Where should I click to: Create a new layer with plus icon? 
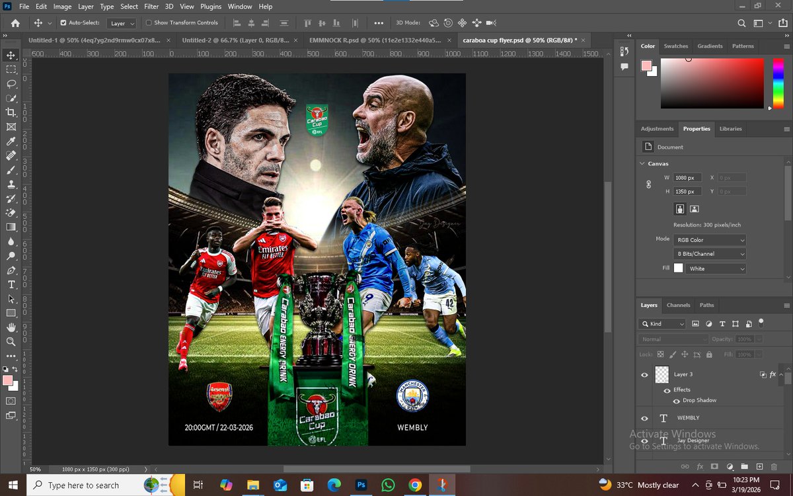point(760,467)
